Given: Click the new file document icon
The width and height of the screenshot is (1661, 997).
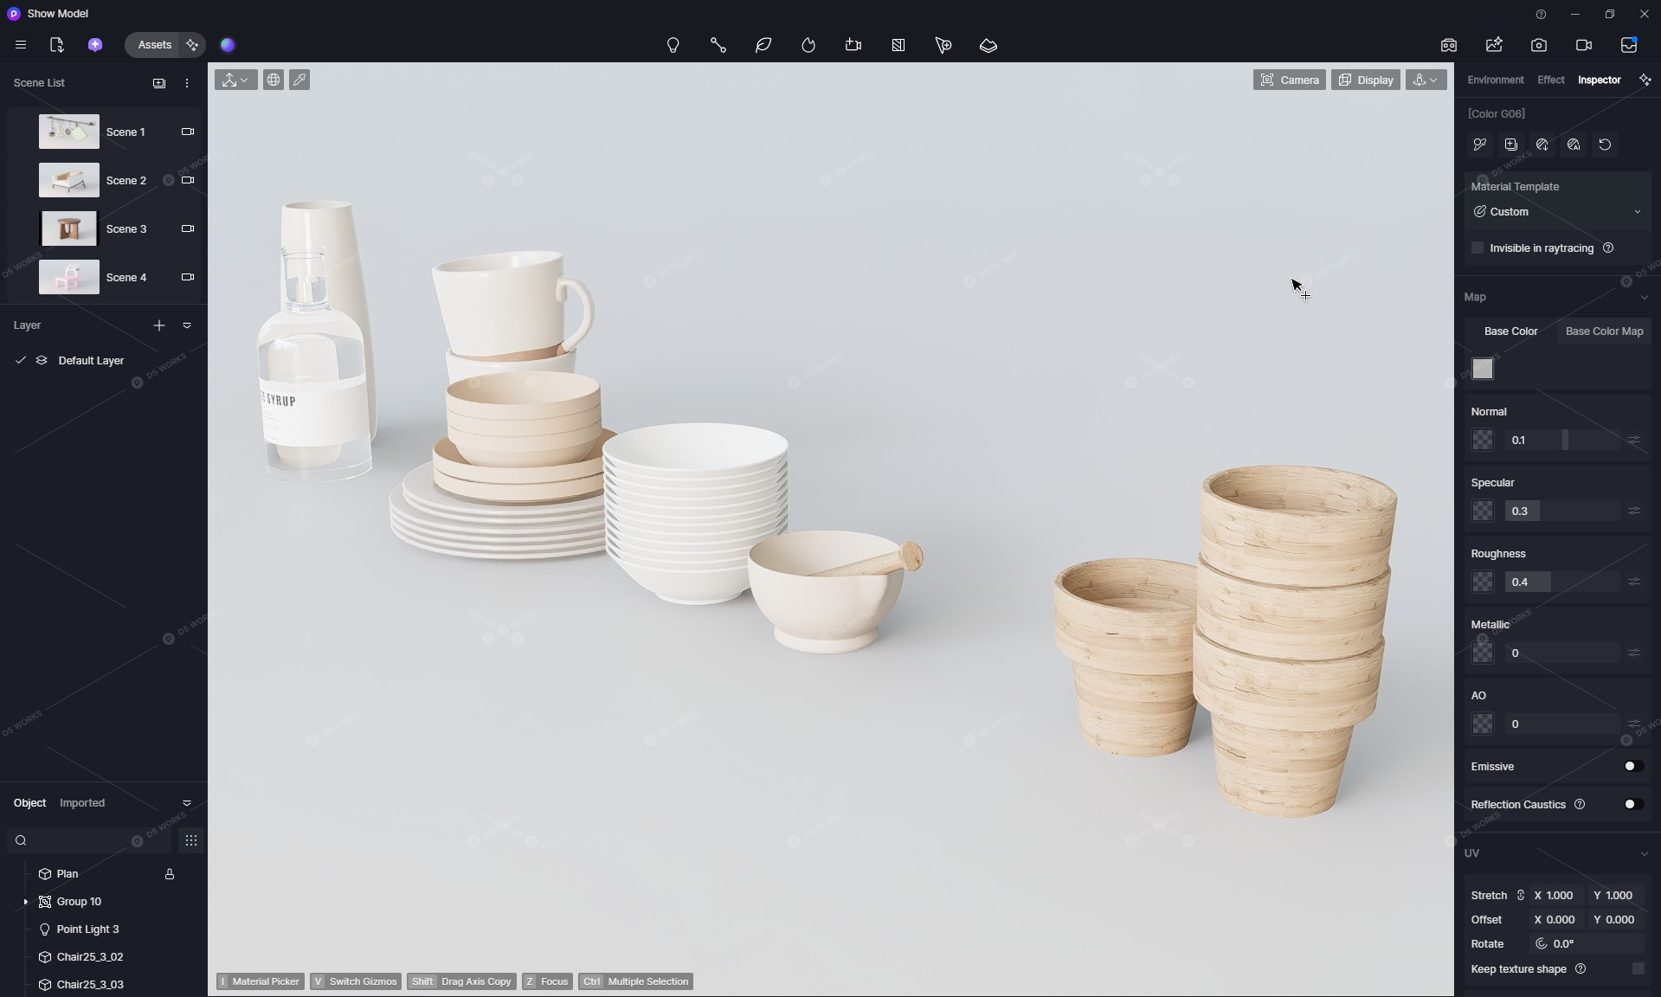Looking at the screenshot, I should 57,45.
